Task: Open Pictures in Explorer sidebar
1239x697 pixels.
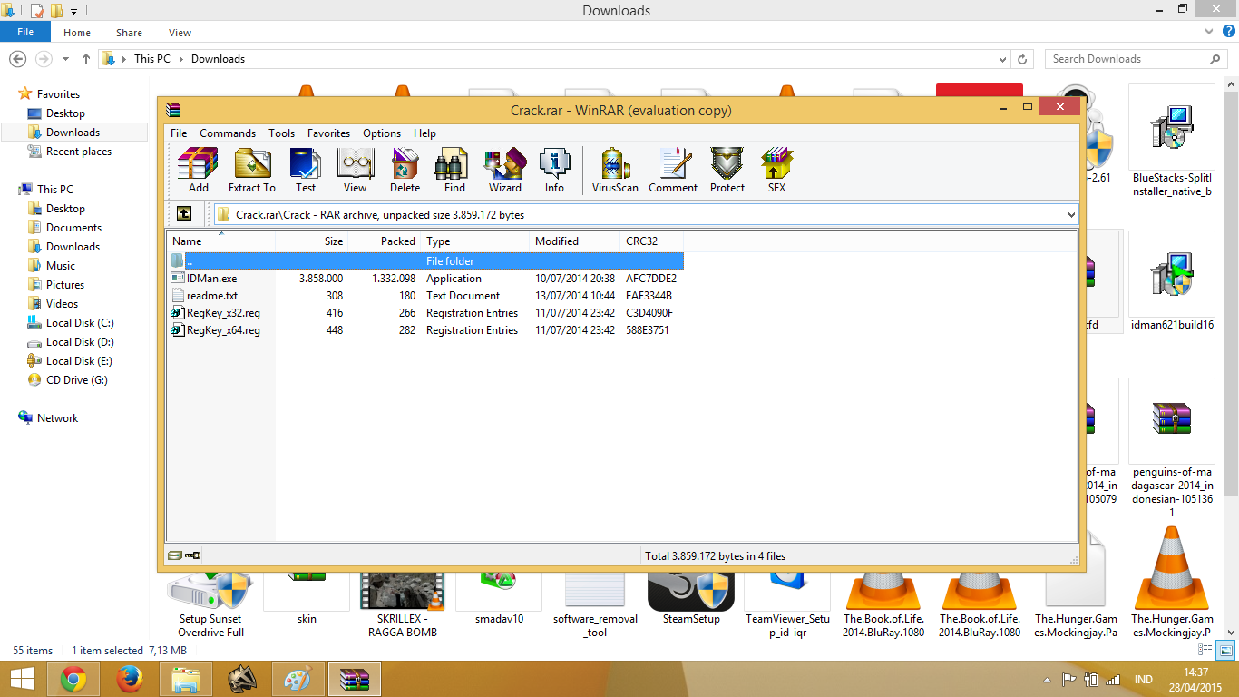Action: (x=65, y=285)
